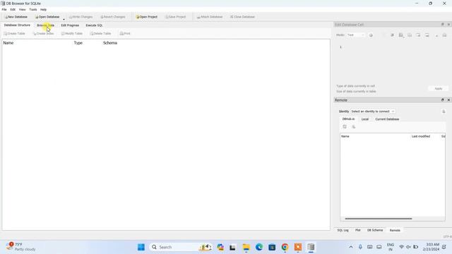Expand the Open Database dropdown arrow
This screenshot has width=452, height=254.
(64, 19)
